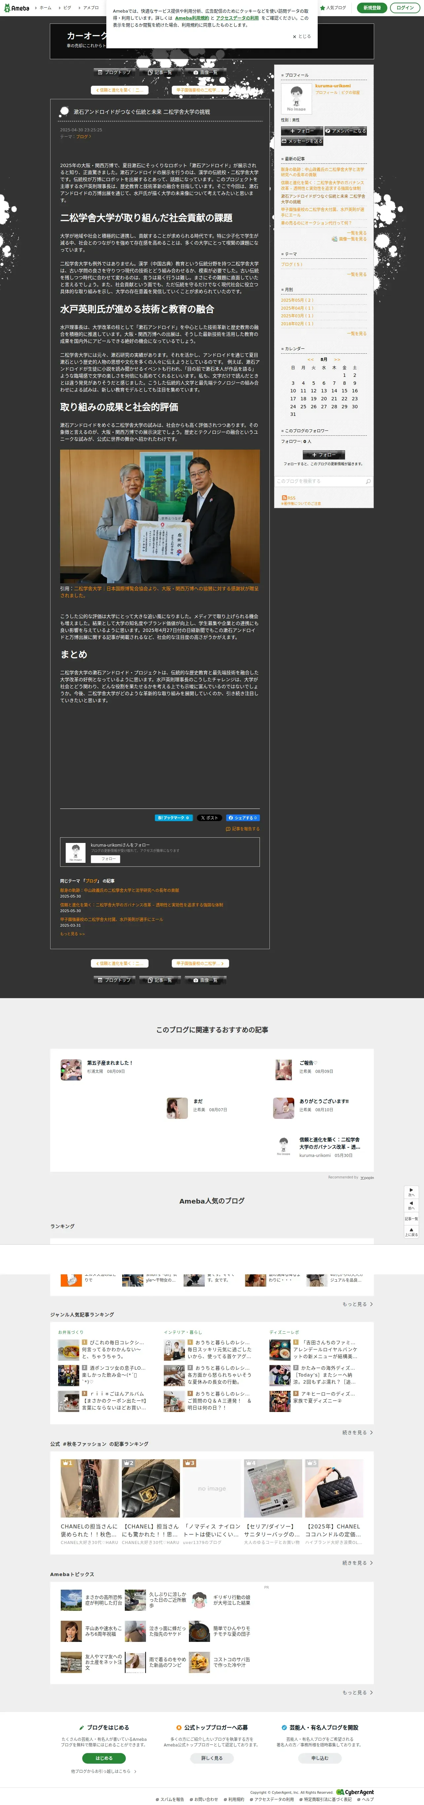The width and height of the screenshot is (424, 1805).
Task: Open monthly archive 2025年05月 ( 2 )
Action: [x=297, y=300]
